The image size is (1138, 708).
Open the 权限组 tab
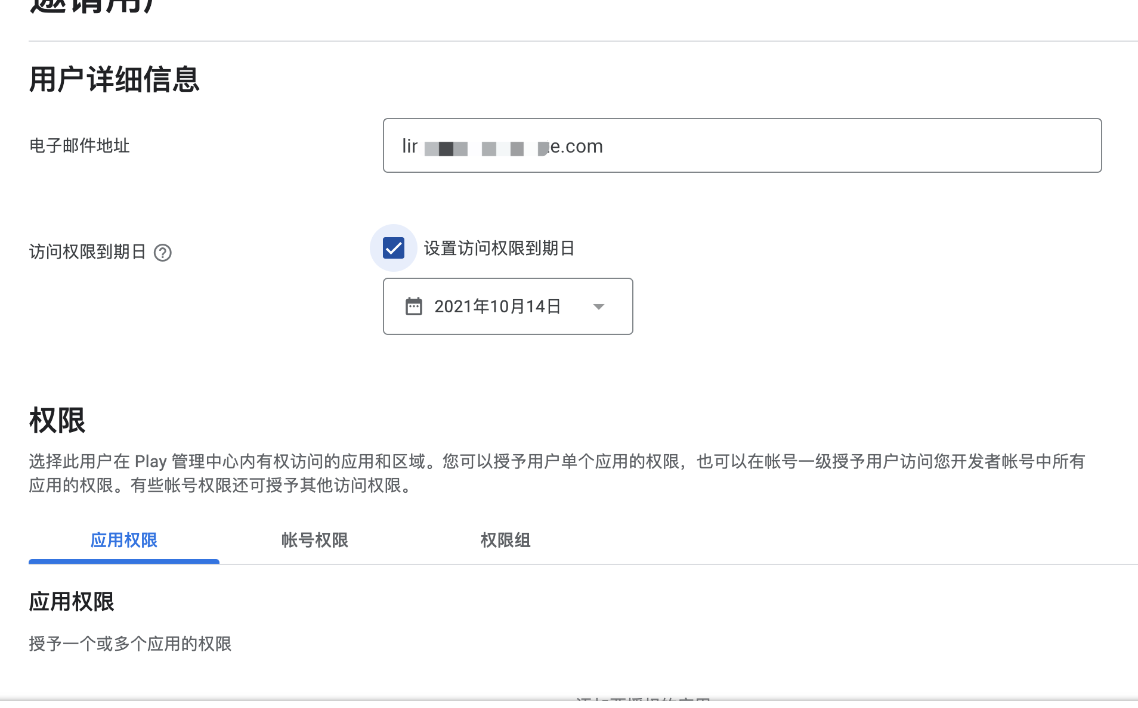click(505, 541)
